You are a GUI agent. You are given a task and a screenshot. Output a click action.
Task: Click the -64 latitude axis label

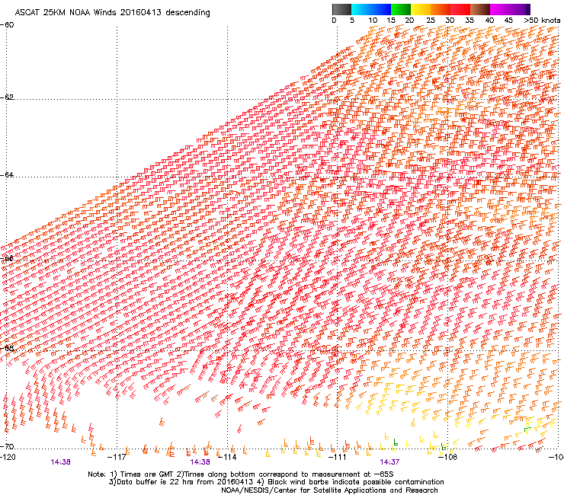[x=7, y=175]
